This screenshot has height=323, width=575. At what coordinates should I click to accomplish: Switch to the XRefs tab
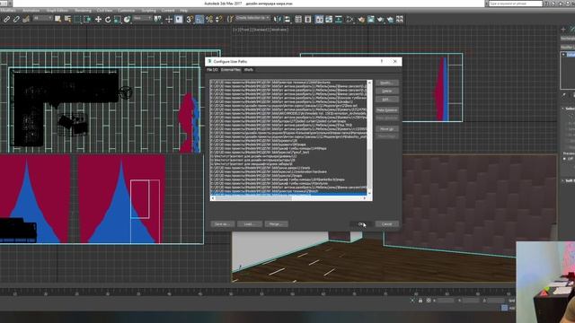click(249, 70)
